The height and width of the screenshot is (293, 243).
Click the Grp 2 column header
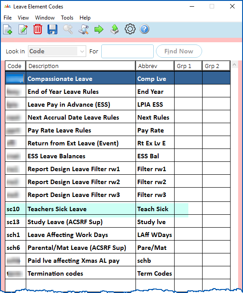[216, 66]
